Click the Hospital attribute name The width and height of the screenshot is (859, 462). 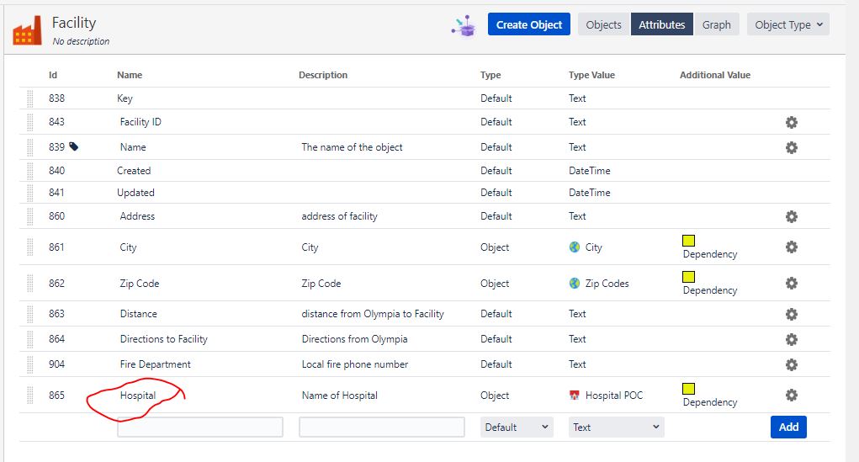(x=138, y=396)
